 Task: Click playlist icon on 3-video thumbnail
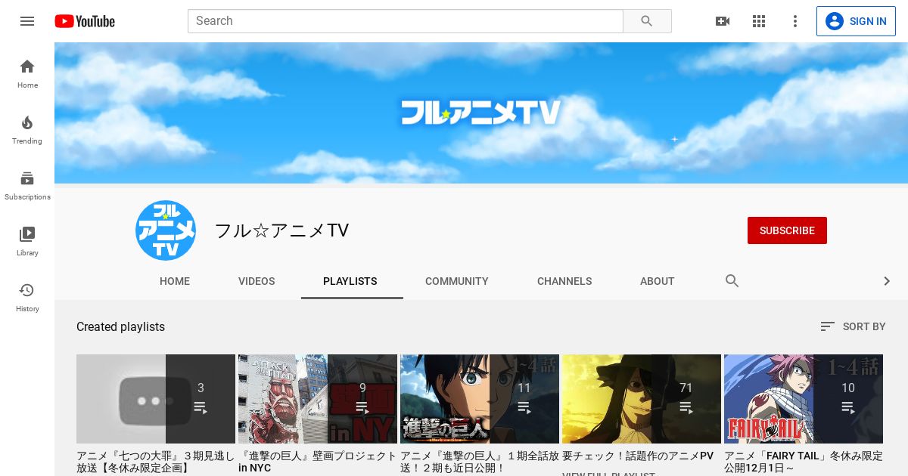pos(201,408)
